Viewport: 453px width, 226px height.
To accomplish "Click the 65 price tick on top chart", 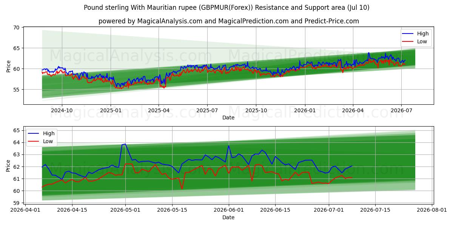I will click(17, 48).
